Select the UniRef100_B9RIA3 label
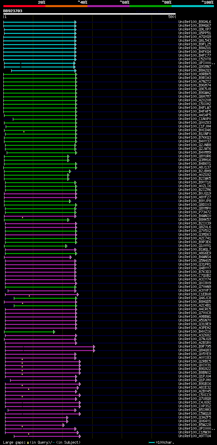The height and width of the screenshot is (445, 217). point(195,78)
